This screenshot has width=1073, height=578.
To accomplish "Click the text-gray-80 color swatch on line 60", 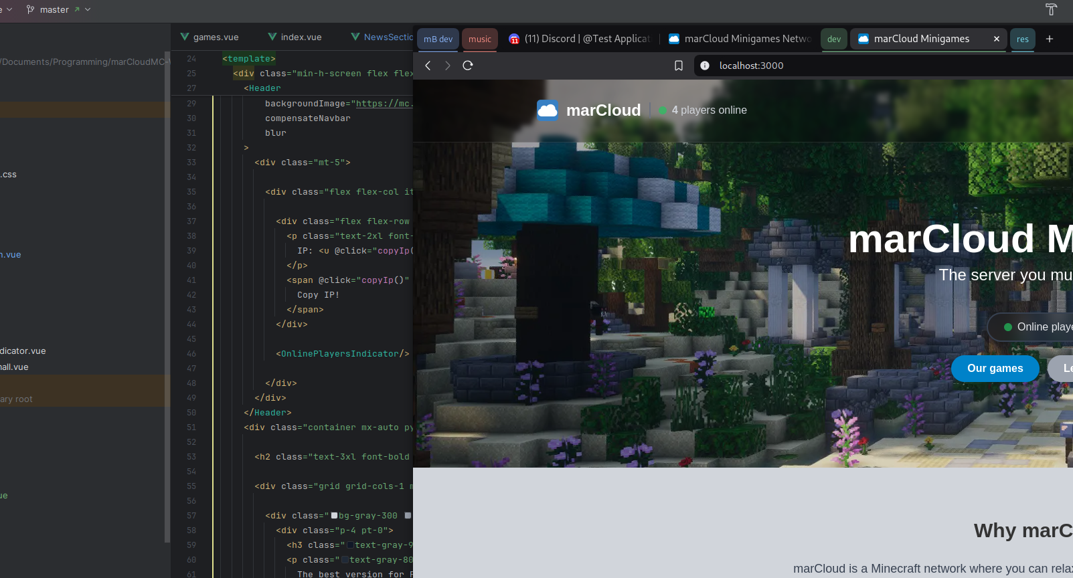I will tap(345, 560).
